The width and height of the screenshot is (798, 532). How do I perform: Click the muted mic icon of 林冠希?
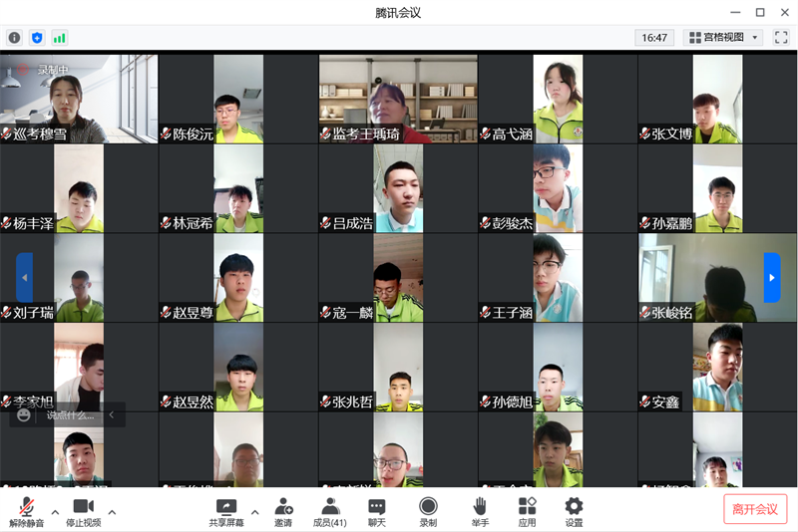click(x=166, y=223)
